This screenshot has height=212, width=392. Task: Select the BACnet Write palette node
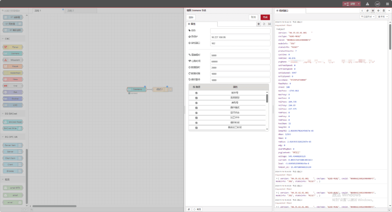[13, 128]
